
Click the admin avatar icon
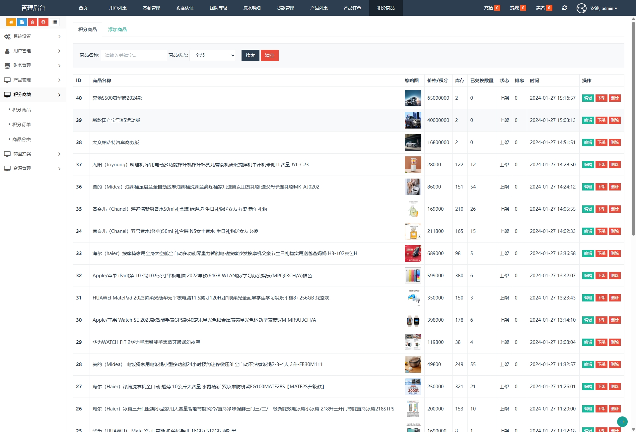point(581,8)
